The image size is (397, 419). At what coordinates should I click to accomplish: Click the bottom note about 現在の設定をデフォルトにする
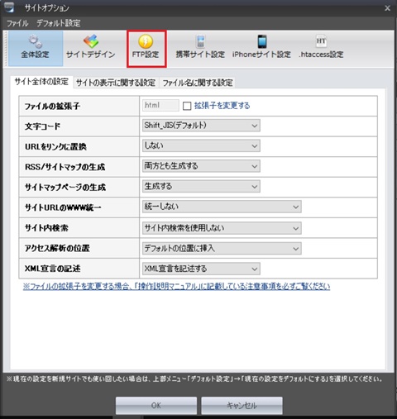(194, 379)
